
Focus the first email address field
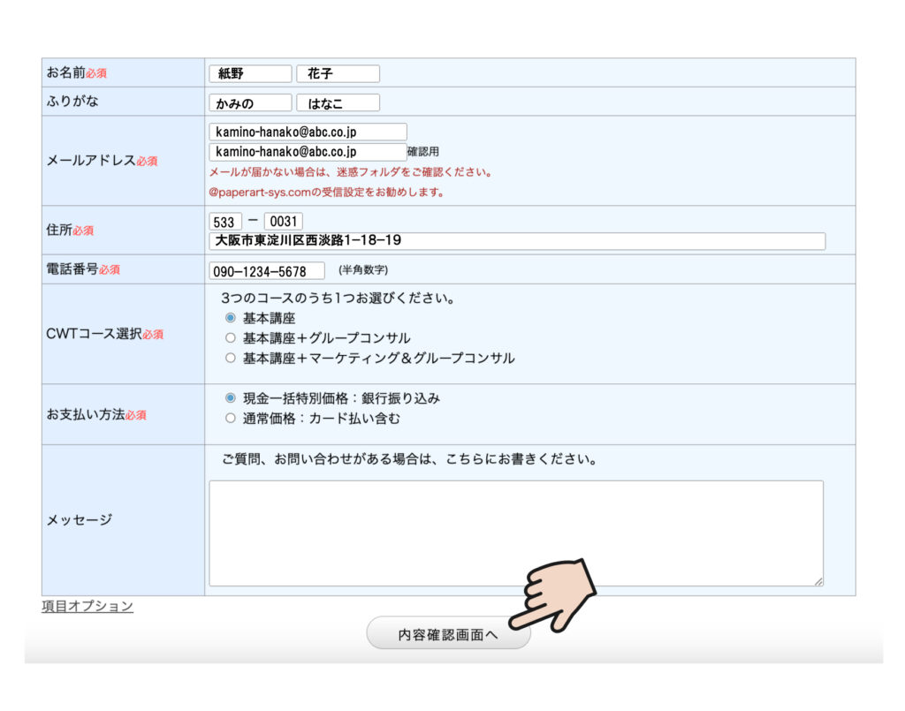coord(308,132)
